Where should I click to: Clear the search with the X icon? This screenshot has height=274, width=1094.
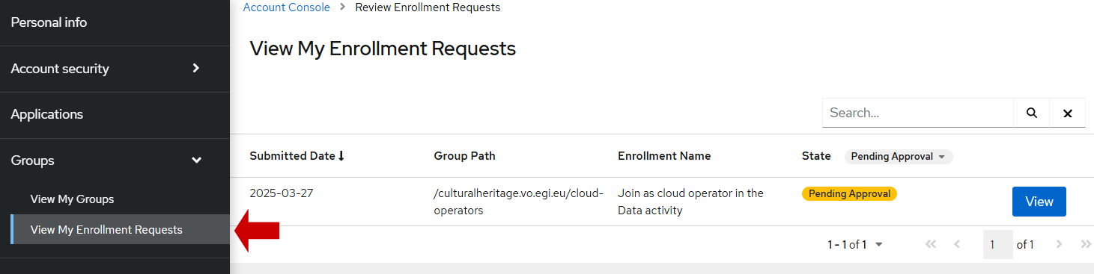(1068, 113)
